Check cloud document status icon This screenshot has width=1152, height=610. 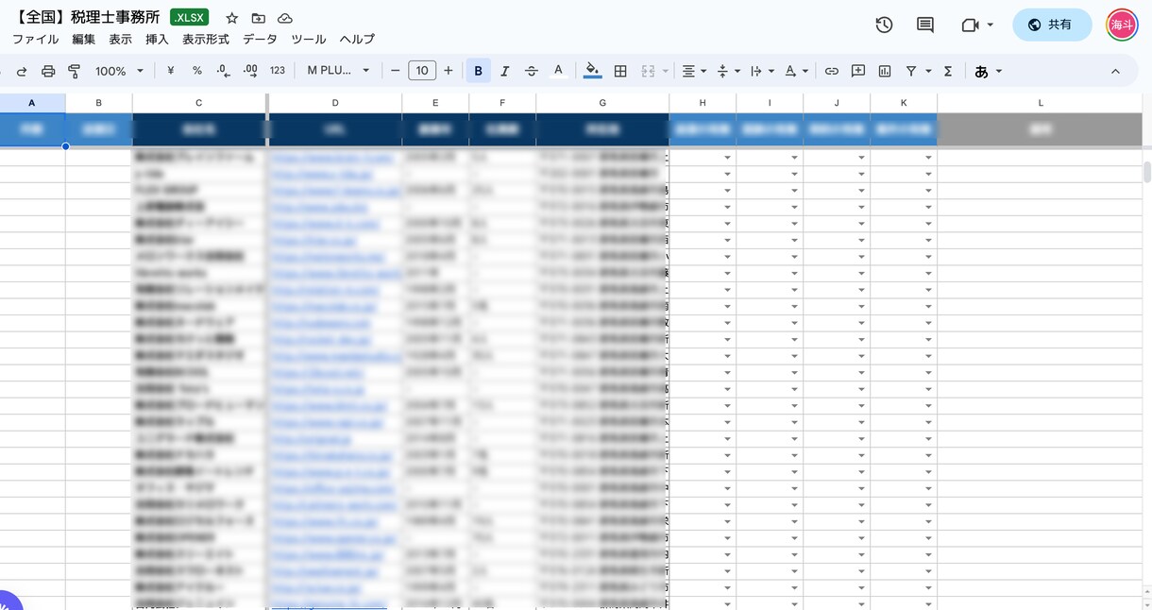[285, 19]
